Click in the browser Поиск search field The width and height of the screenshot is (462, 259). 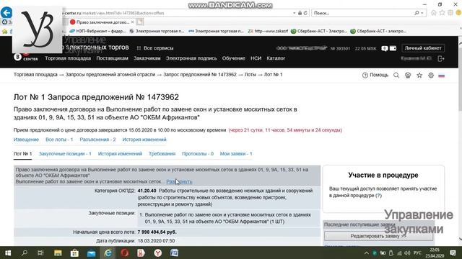pos(362,13)
